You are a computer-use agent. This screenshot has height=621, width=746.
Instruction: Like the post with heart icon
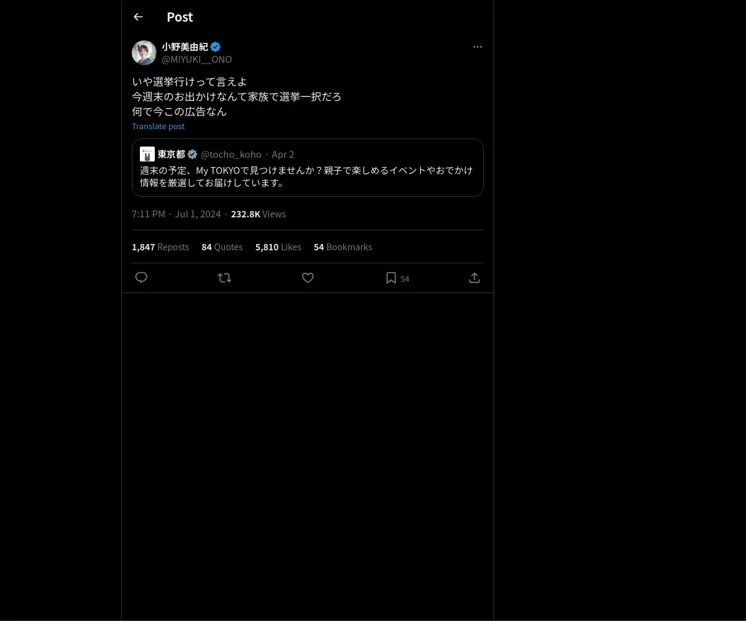click(308, 278)
